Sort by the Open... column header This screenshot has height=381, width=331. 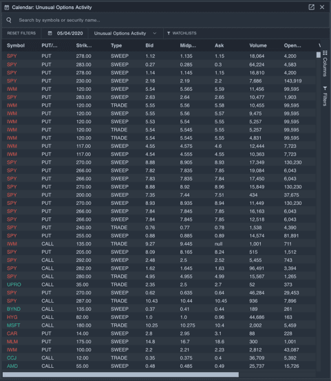click(292, 45)
